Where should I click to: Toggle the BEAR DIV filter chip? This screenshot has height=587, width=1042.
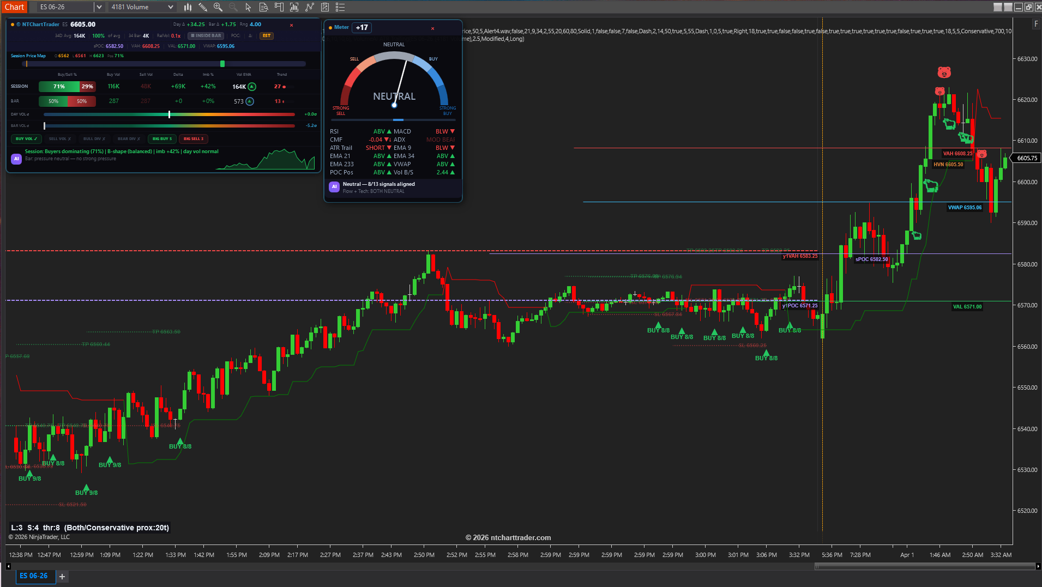tap(129, 139)
